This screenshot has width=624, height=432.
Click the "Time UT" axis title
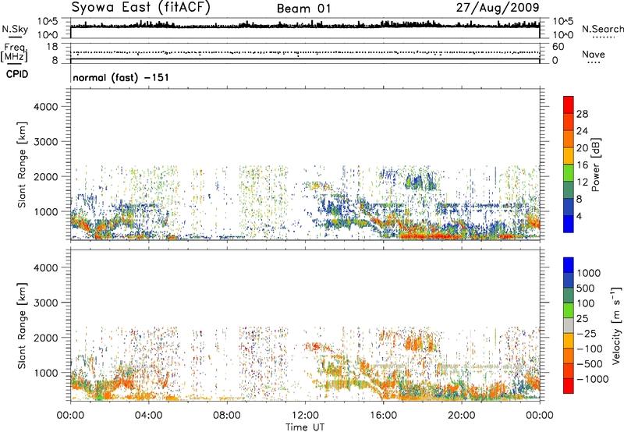(305, 427)
